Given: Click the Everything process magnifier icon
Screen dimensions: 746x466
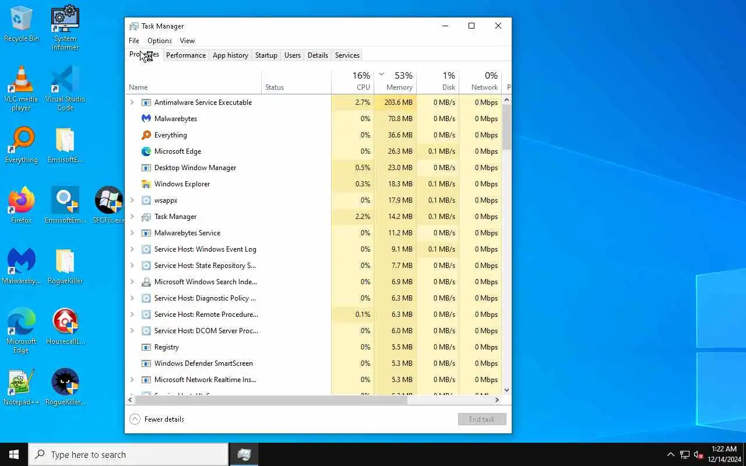Looking at the screenshot, I should [x=146, y=135].
